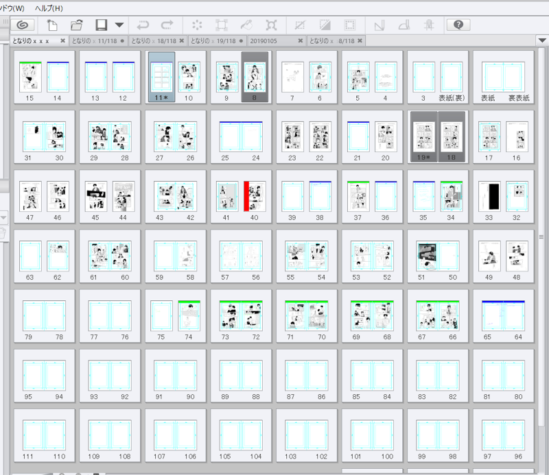The height and width of the screenshot is (475, 549).
Task: Click the clear layer dotted icon
Action: (x=197, y=25)
